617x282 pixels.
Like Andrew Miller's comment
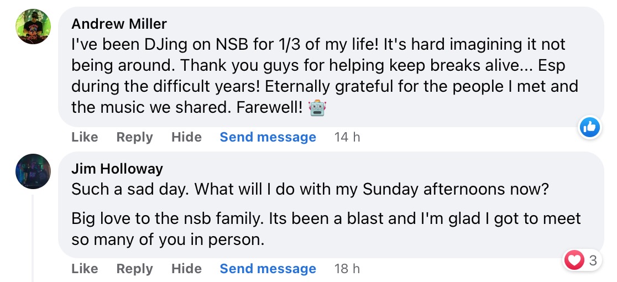point(85,137)
